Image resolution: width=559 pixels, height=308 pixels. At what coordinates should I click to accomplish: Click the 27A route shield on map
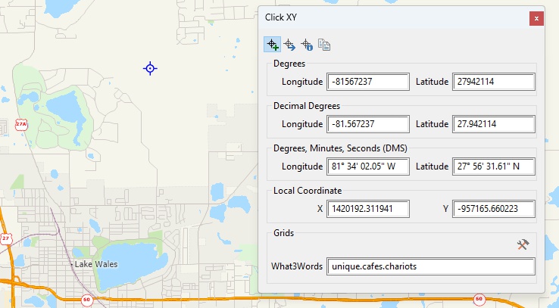(x=20, y=124)
